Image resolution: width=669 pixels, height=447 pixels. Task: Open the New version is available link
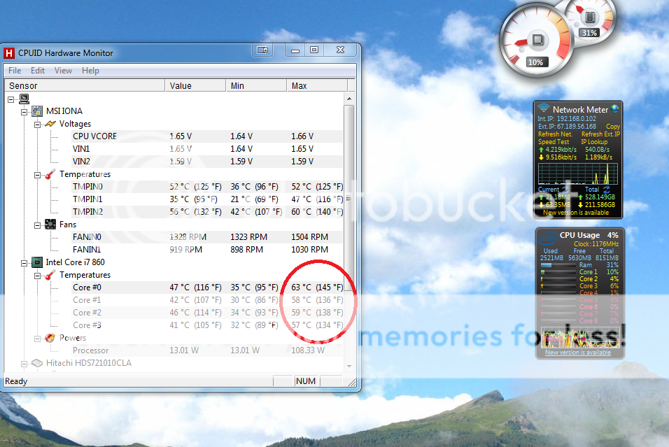click(576, 212)
